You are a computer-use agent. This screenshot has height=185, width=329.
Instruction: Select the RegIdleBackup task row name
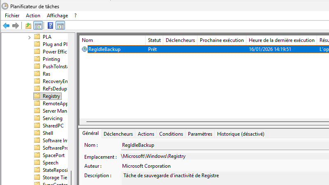[104, 49]
